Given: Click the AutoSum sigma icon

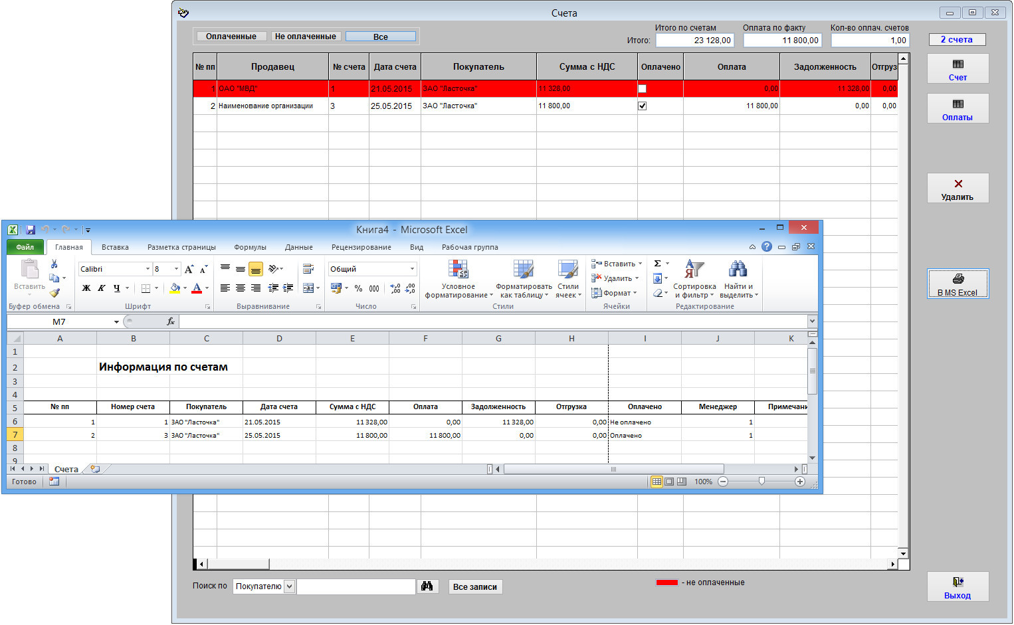Looking at the screenshot, I should click(x=657, y=264).
